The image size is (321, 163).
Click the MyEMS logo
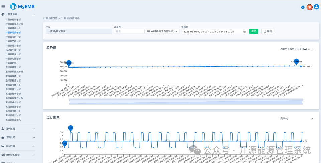point(22,7)
